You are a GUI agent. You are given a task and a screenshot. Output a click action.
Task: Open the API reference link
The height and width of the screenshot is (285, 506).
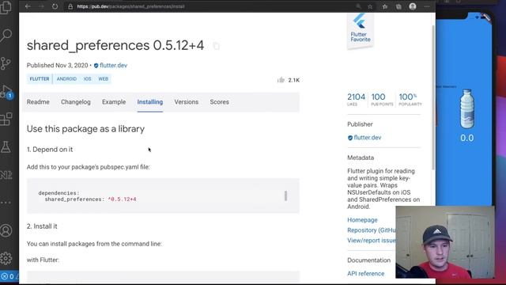tap(365, 273)
